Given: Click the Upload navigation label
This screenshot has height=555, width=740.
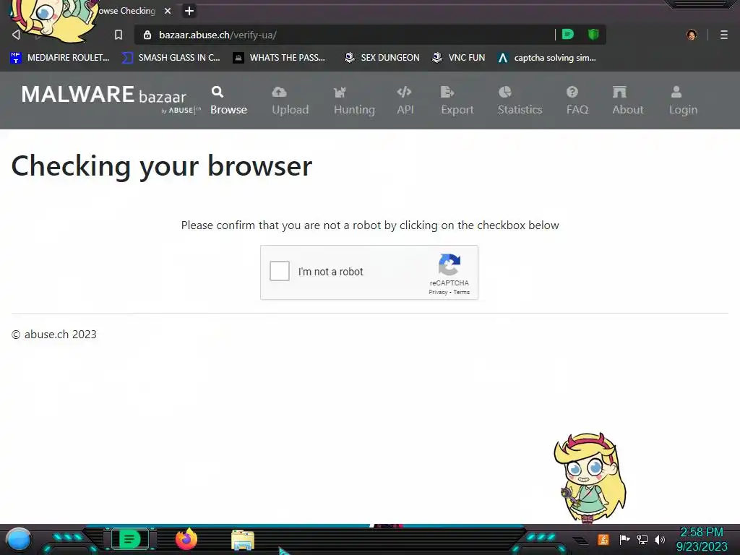Looking at the screenshot, I should click(291, 110).
